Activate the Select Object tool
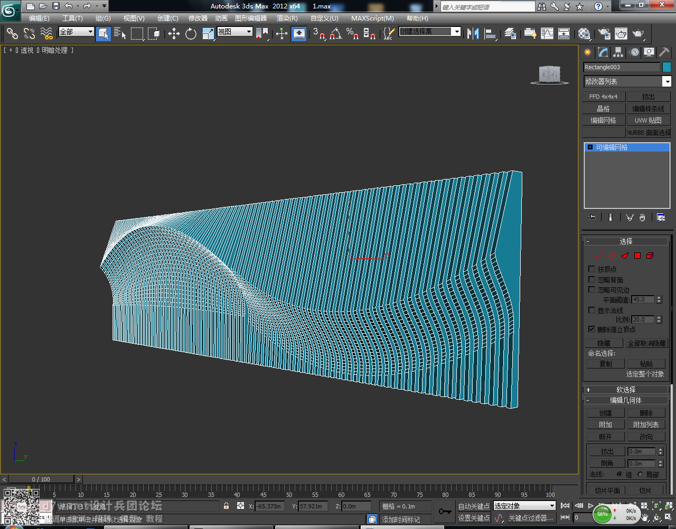The width and height of the screenshot is (676, 529). coord(104,34)
